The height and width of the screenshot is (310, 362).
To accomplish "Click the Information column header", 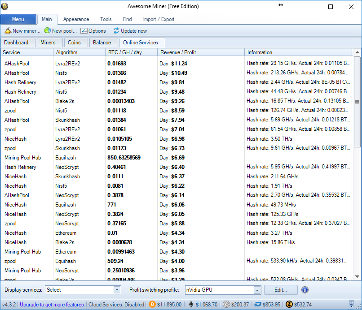I will point(299,52).
